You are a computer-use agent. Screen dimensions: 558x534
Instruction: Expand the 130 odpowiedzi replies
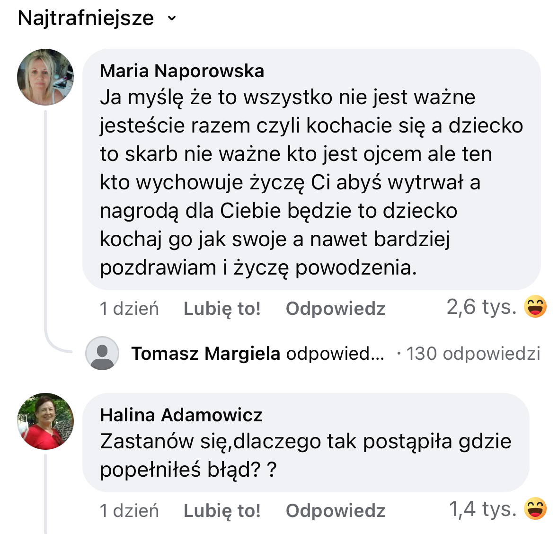473,354
